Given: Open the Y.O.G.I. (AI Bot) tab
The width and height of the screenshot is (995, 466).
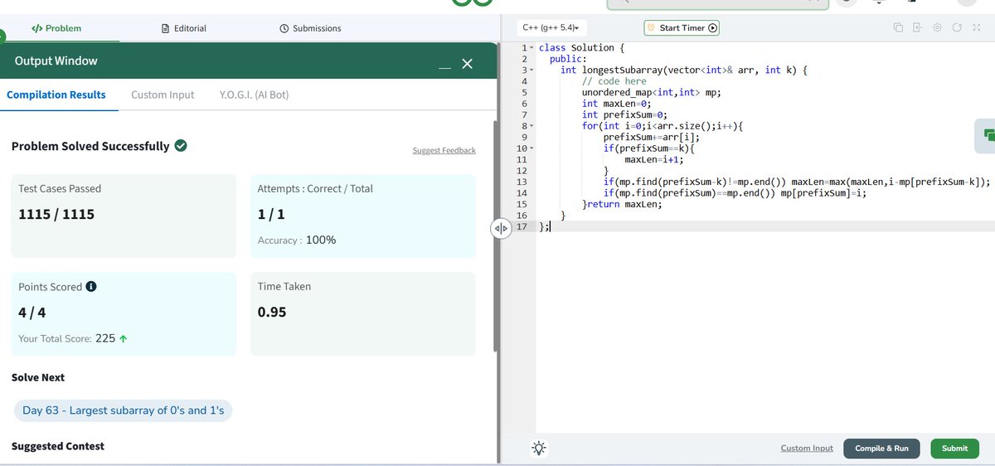Looking at the screenshot, I should [254, 95].
